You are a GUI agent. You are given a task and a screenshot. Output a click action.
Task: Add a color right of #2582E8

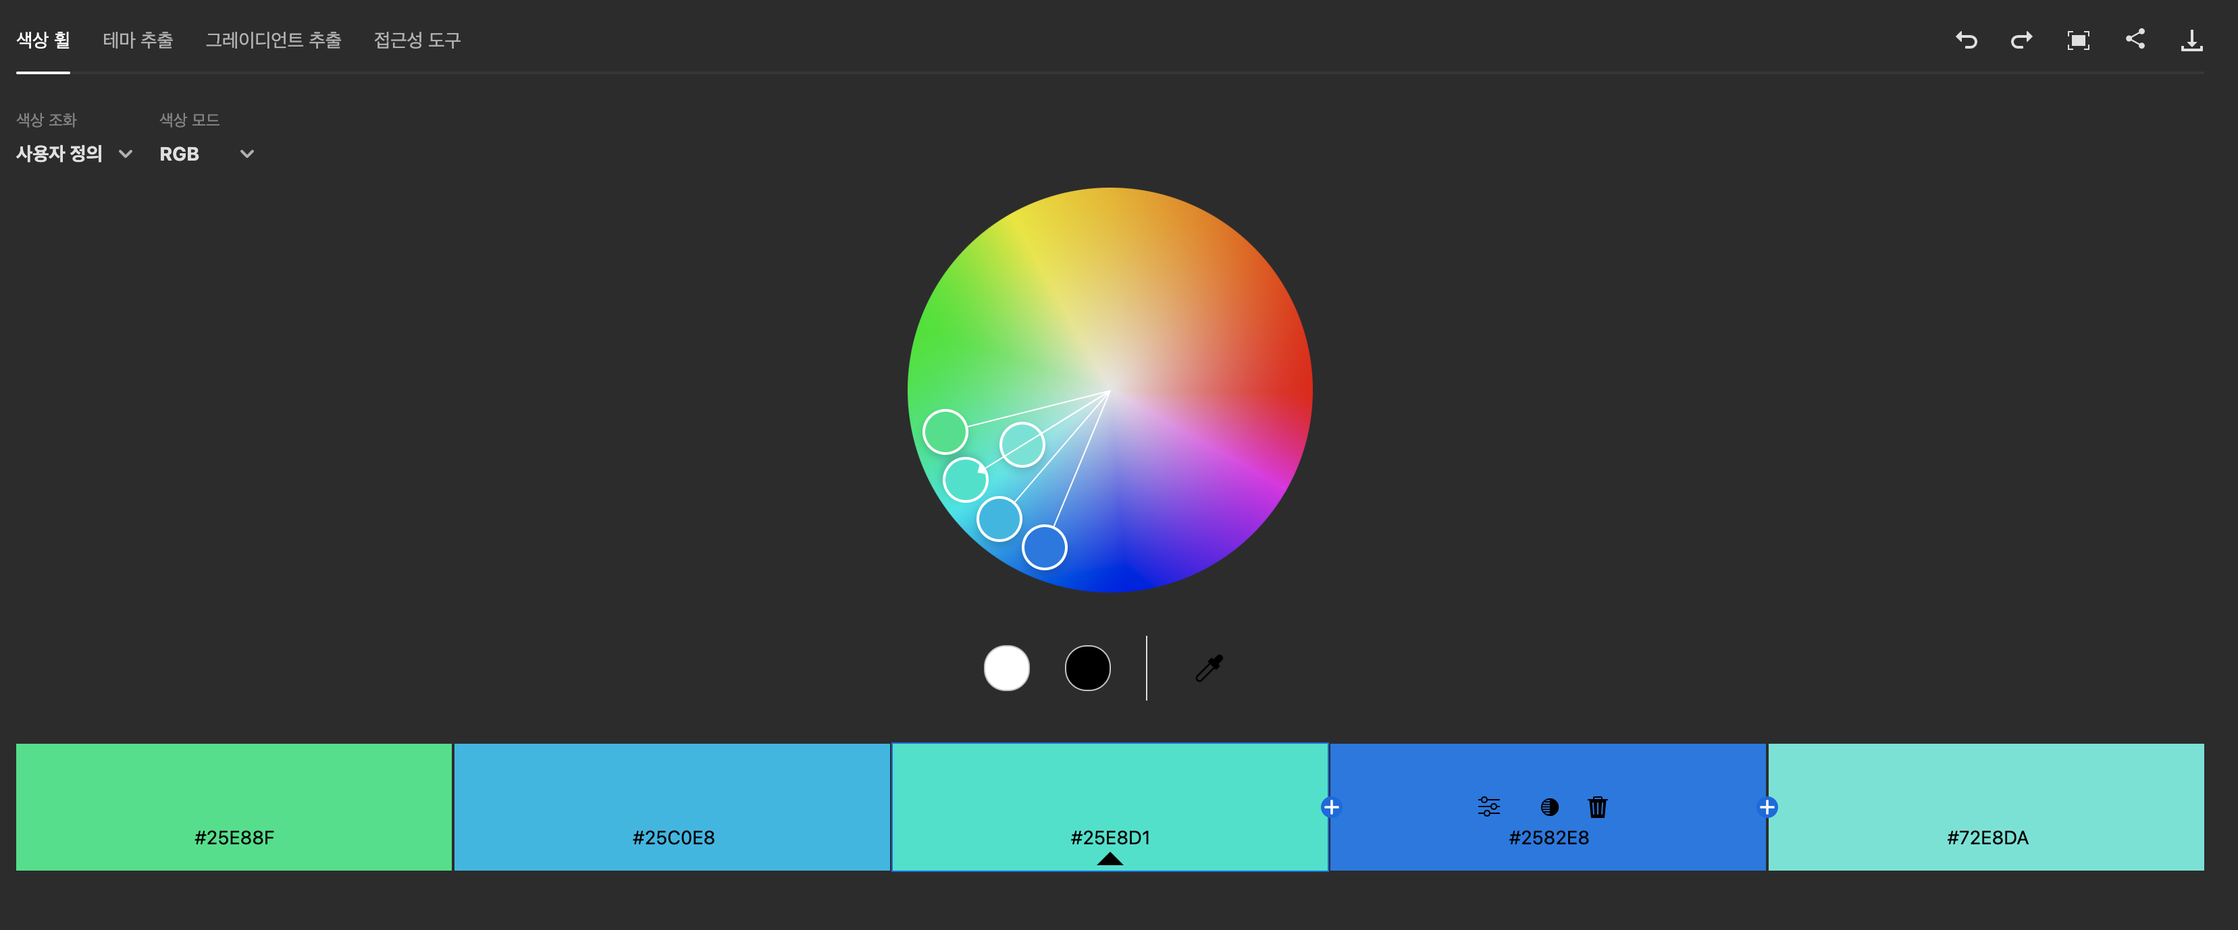pos(1766,808)
